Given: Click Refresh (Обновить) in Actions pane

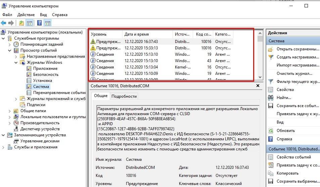Looking at the screenshot, I should [285, 131].
